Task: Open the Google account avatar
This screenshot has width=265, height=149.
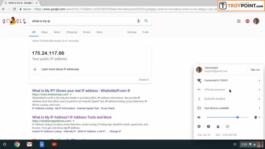Action: [x=256, y=21]
